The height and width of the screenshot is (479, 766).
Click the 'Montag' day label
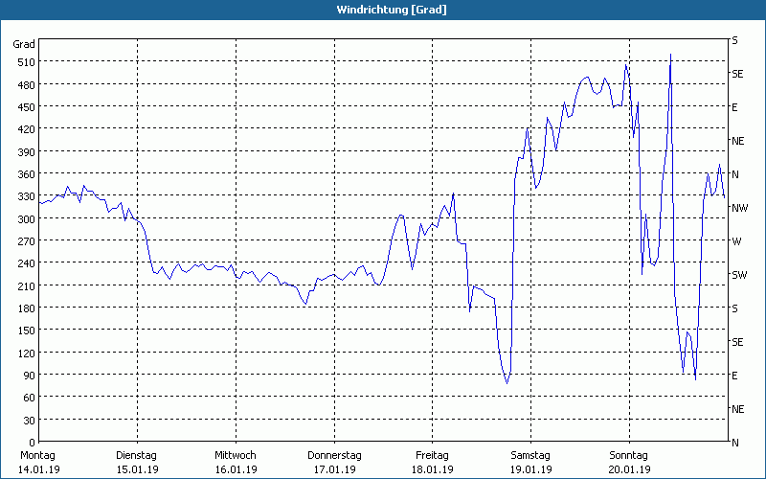coord(37,456)
